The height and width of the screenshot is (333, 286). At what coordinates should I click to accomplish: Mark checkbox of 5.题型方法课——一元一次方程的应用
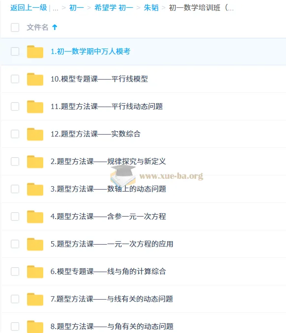pyautogui.click(x=15, y=244)
